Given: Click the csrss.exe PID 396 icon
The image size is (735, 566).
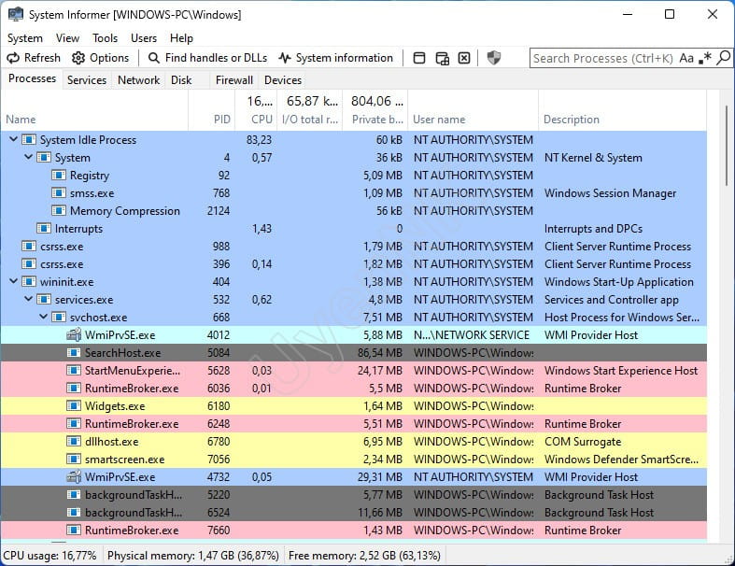Looking at the screenshot, I should coord(29,264).
